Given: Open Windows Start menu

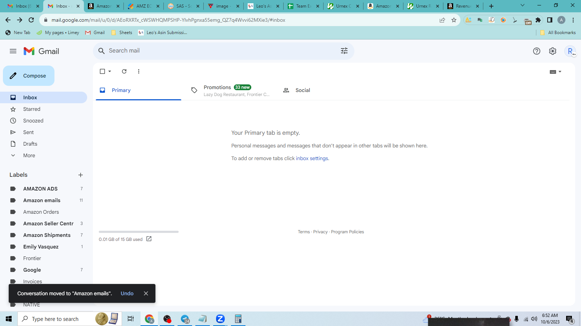Looking at the screenshot, I should click(9, 319).
